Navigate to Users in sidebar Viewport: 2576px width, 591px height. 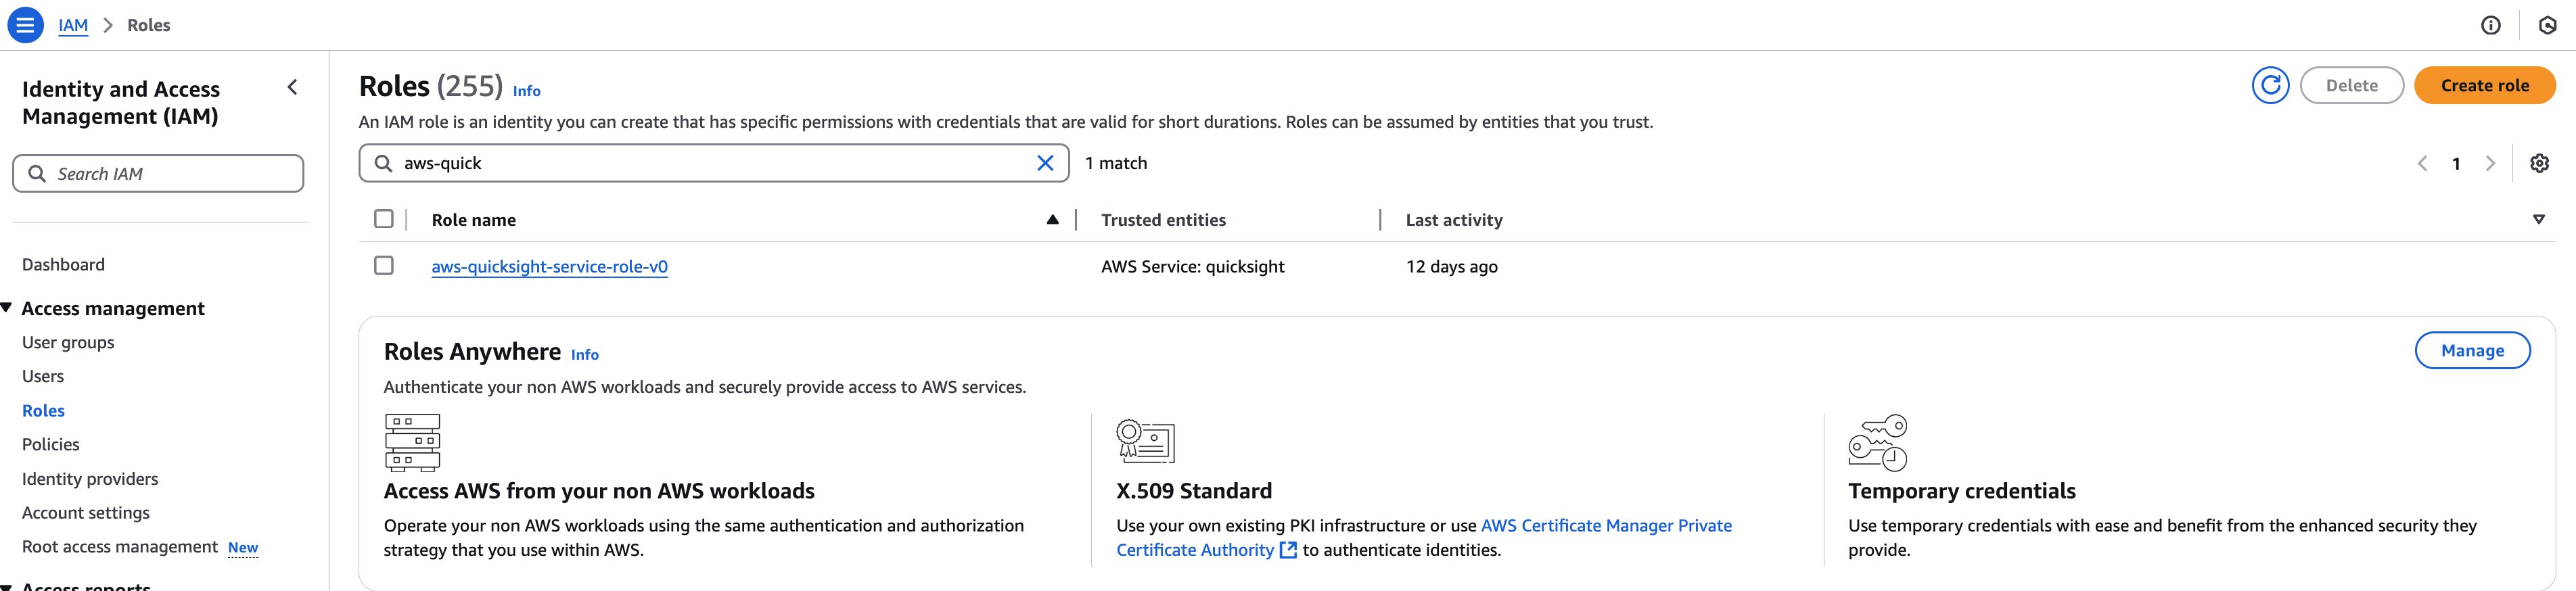43,377
